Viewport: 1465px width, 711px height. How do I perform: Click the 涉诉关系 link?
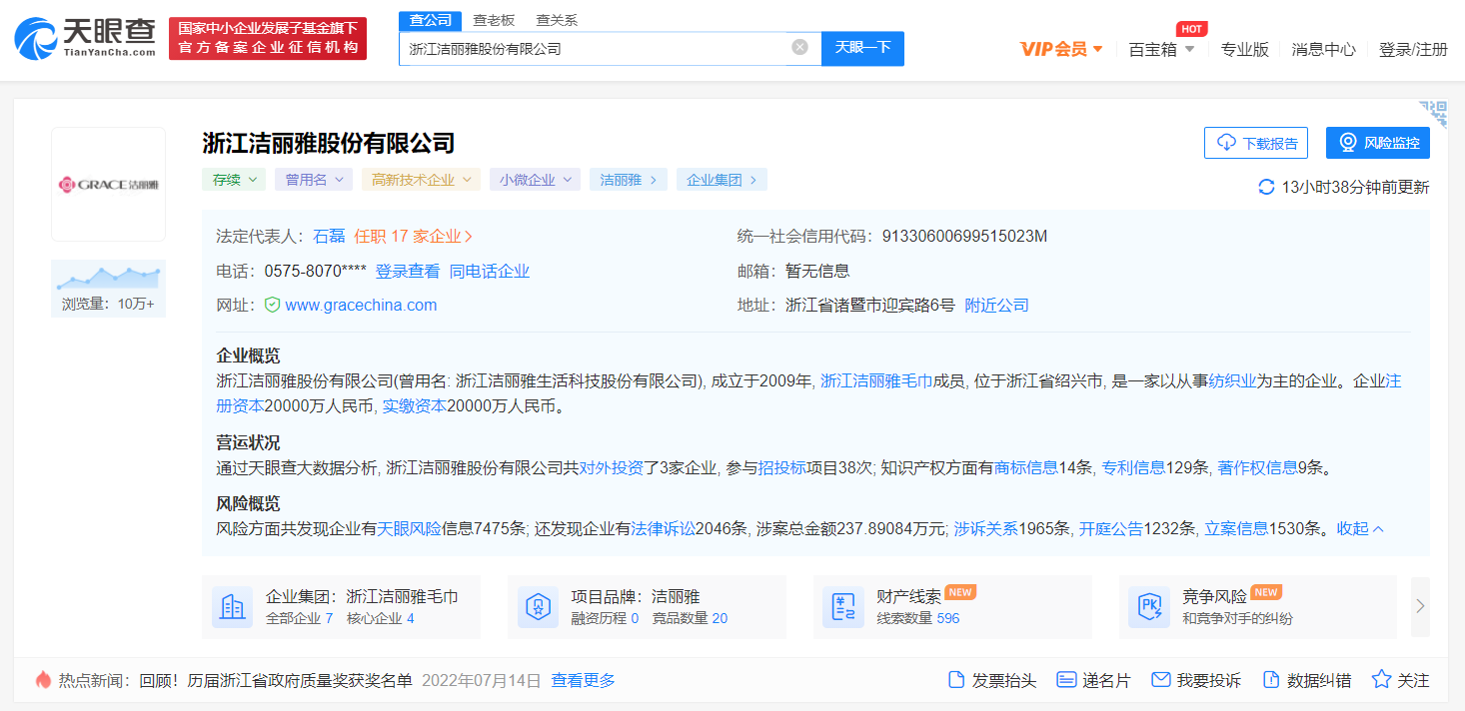tap(985, 528)
